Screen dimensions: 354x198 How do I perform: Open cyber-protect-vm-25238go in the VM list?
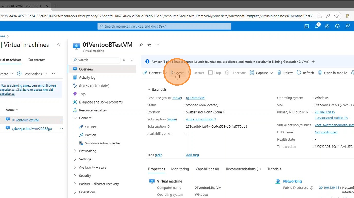point(32,128)
